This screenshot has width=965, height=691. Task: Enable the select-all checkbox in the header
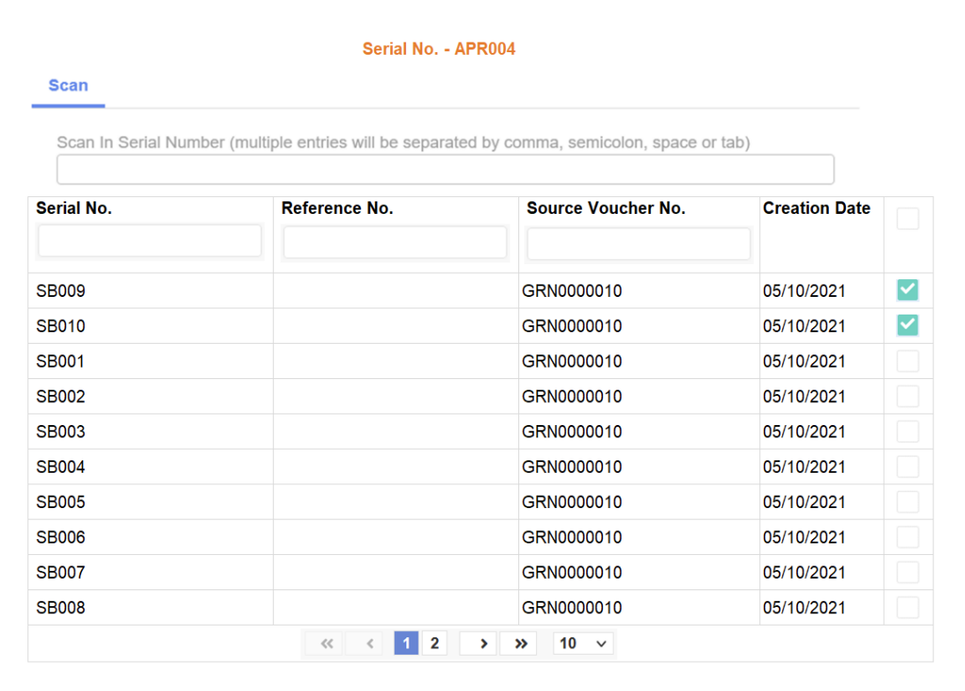[x=908, y=217]
